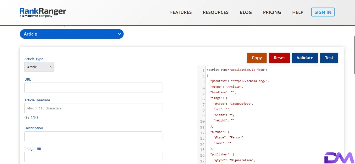Focus the URL input field
This screenshot has width=355, height=164.
click(x=93, y=87)
